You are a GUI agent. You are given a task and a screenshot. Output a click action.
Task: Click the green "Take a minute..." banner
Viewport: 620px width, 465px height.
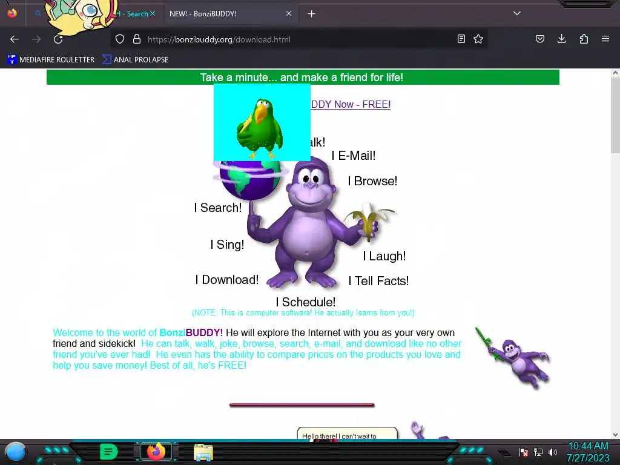pos(303,77)
